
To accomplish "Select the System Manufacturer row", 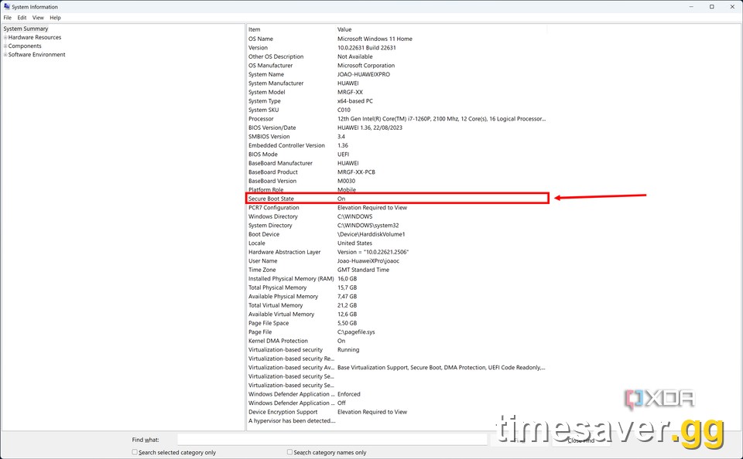I will click(396, 83).
